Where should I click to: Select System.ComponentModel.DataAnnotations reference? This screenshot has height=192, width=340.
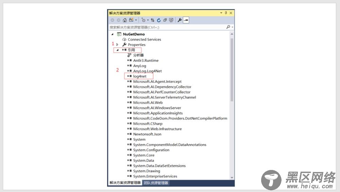point(170,145)
